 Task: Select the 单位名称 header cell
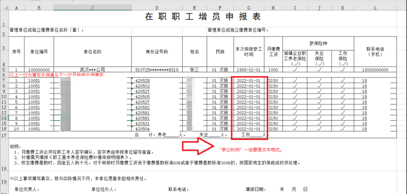pyautogui.click(x=92, y=52)
